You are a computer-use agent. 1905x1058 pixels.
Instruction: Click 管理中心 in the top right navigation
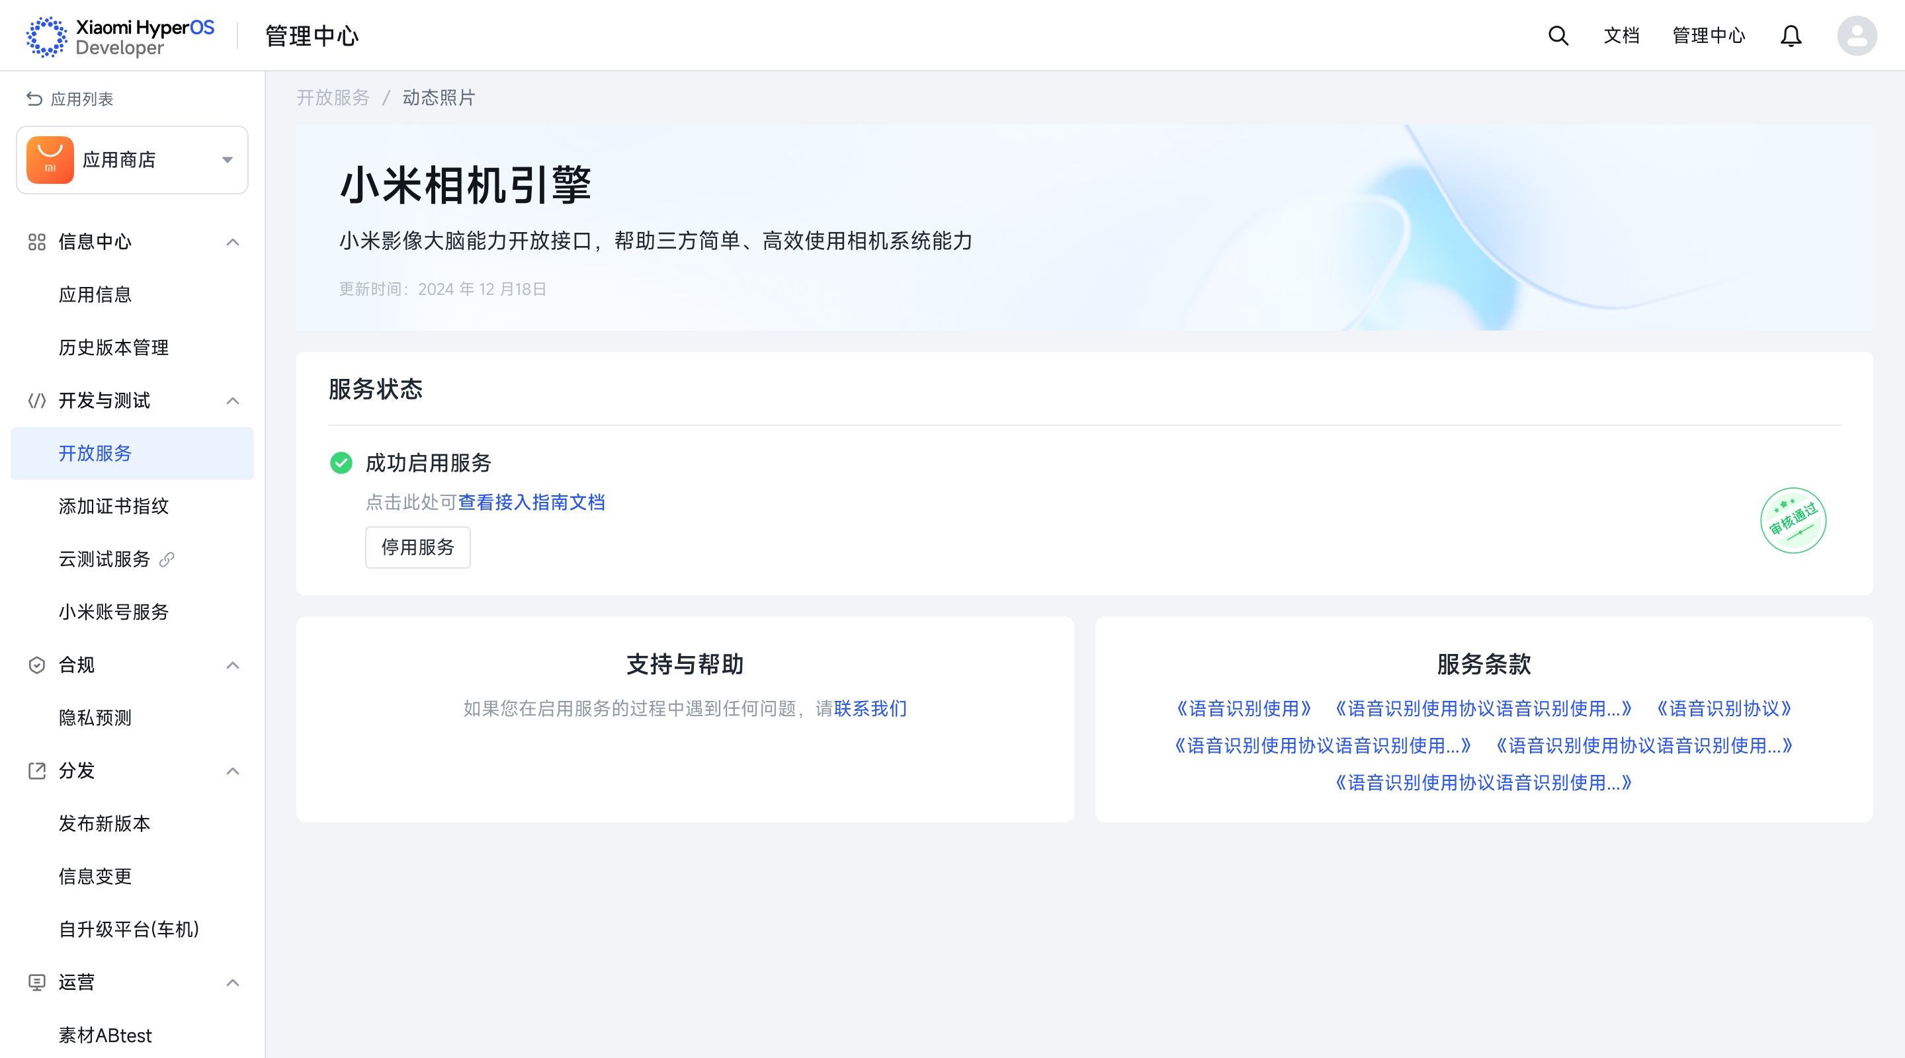coord(1709,36)
